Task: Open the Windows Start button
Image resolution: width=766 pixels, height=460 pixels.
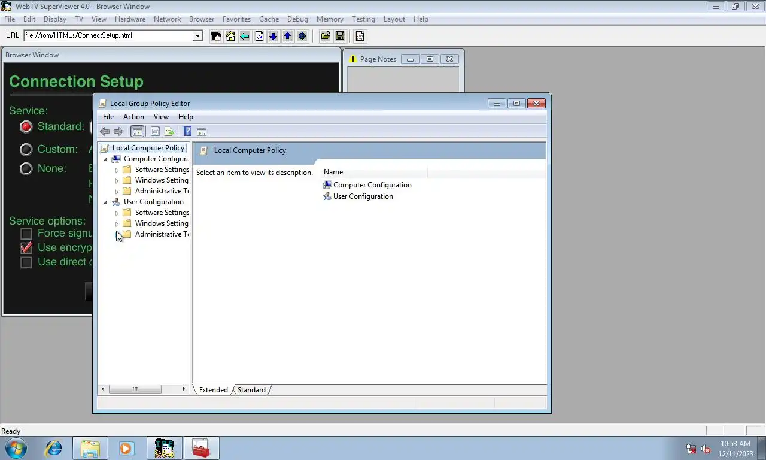Action: click(16, 448)
